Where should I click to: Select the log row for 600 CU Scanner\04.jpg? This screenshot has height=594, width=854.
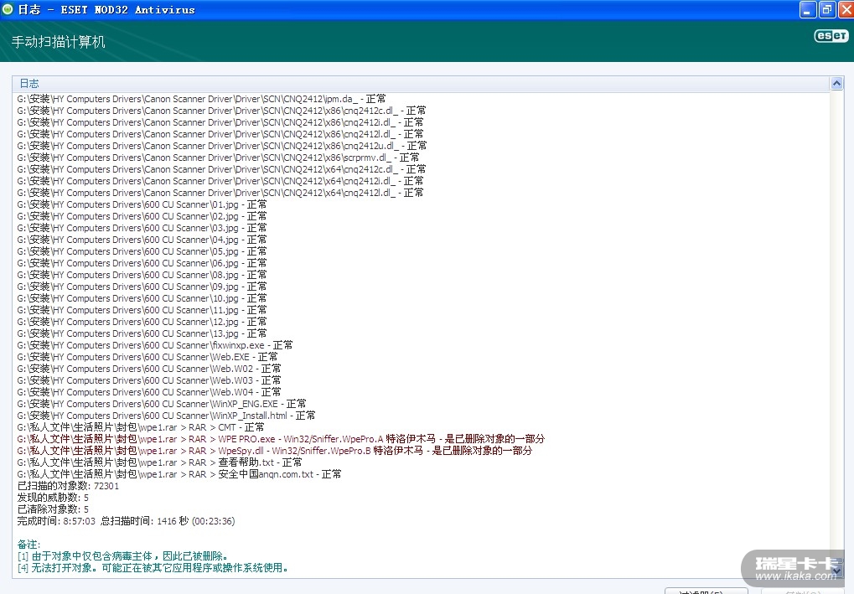(x=142, y=240)
